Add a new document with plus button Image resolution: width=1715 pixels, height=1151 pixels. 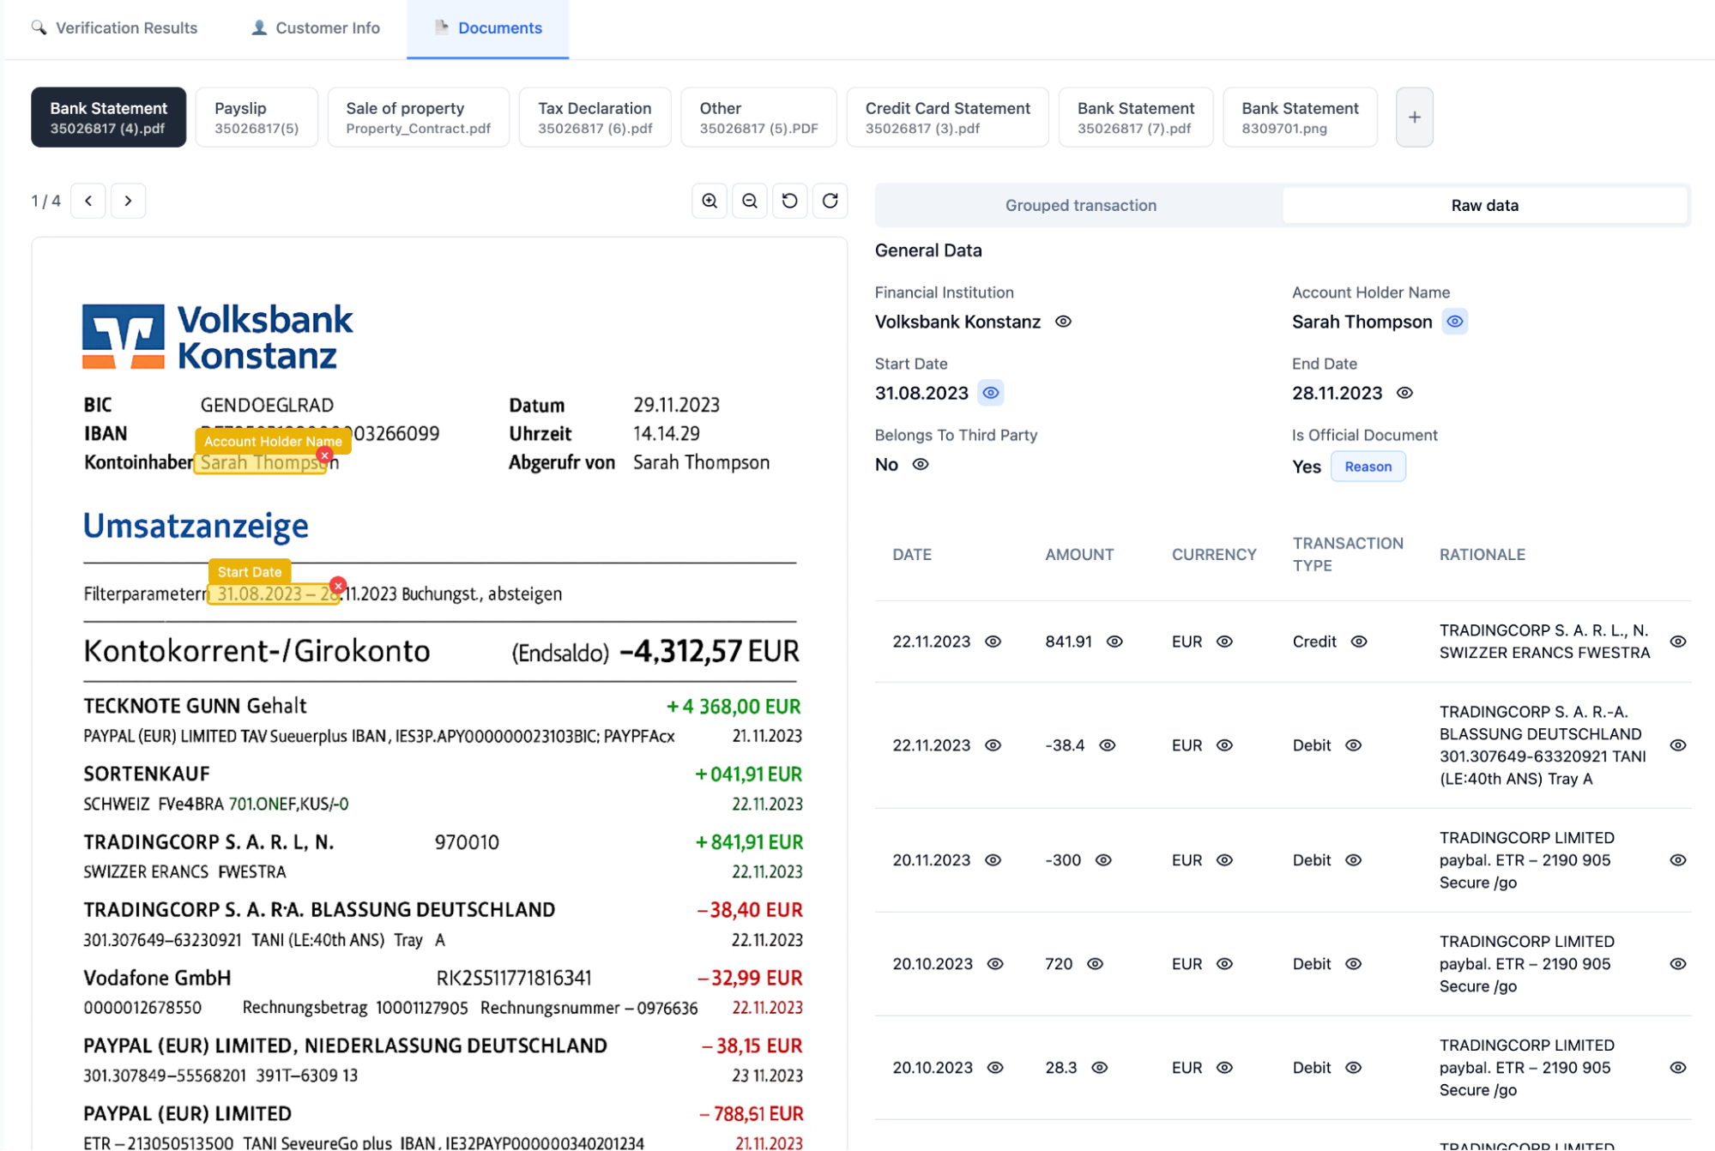tap(1414, 118)
